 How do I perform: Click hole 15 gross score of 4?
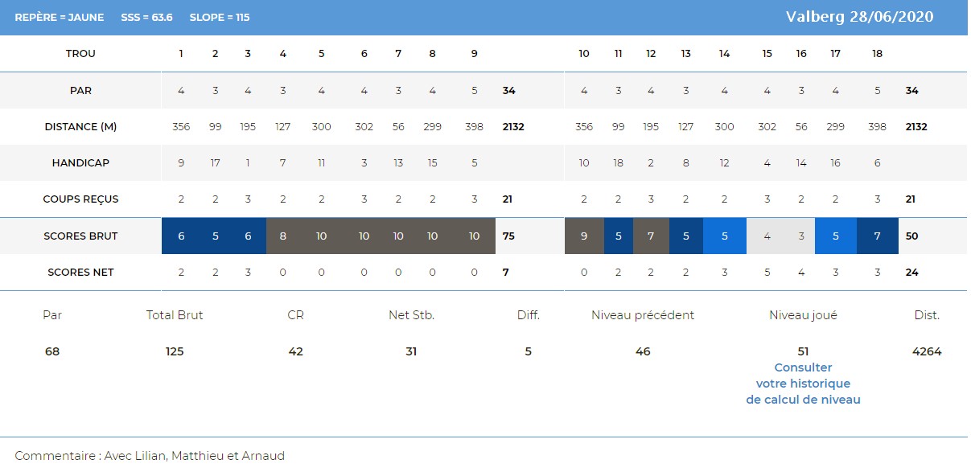coord(767,236)
